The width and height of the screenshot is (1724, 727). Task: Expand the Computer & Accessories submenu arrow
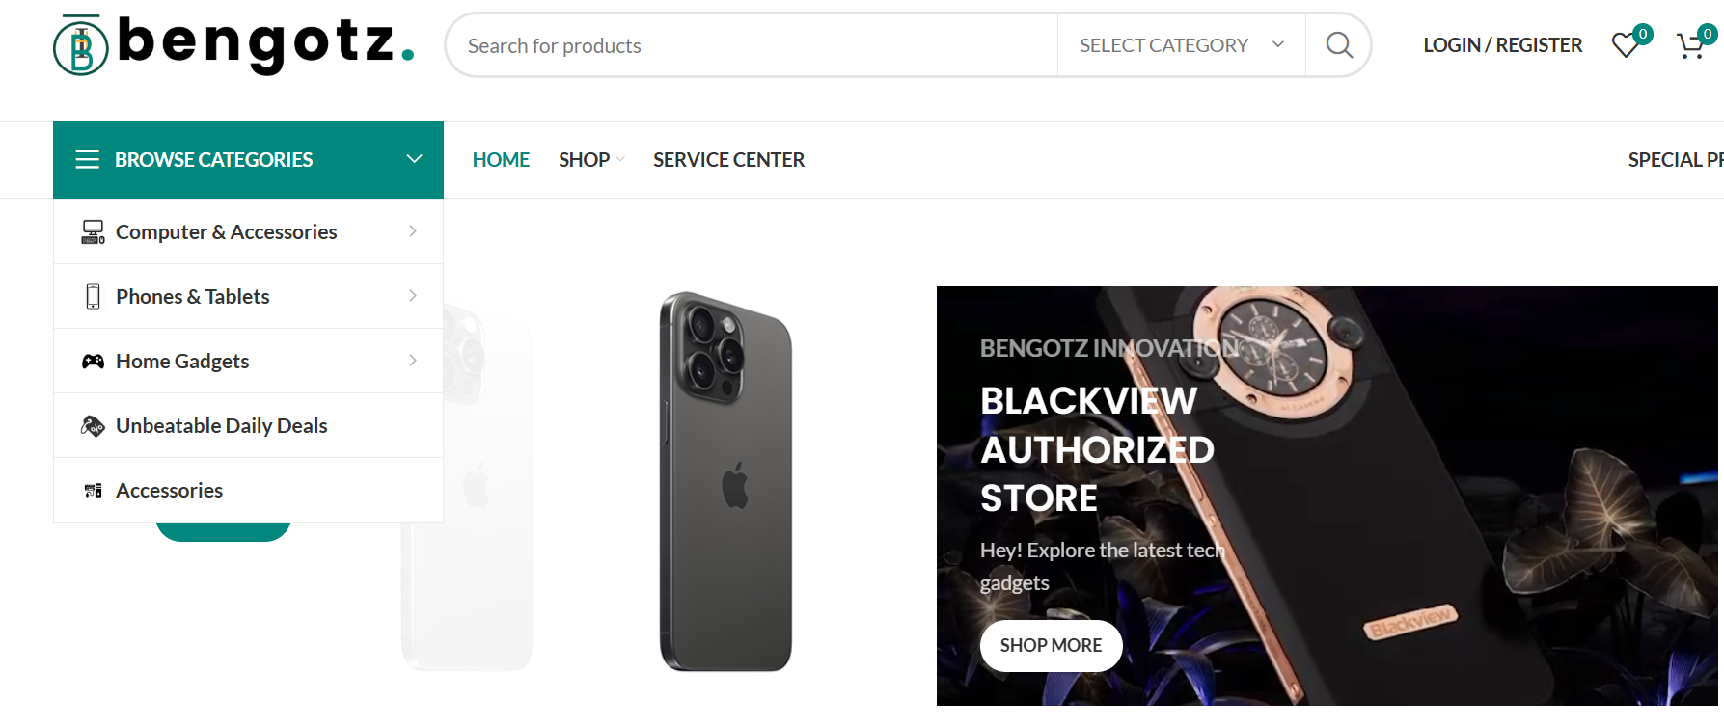tap(413, 231)
